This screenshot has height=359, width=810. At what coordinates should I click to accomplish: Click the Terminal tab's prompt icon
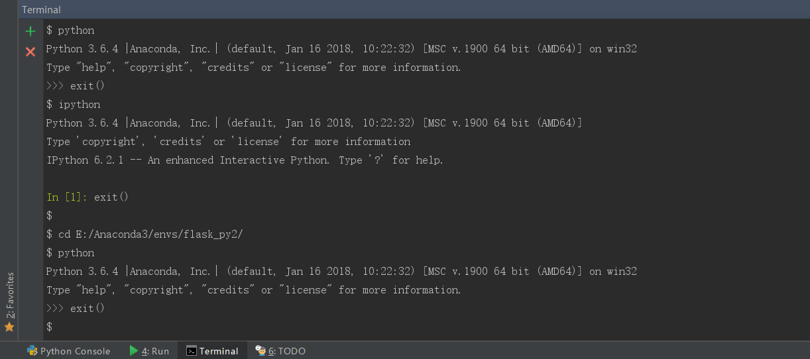tap(191, 351)
